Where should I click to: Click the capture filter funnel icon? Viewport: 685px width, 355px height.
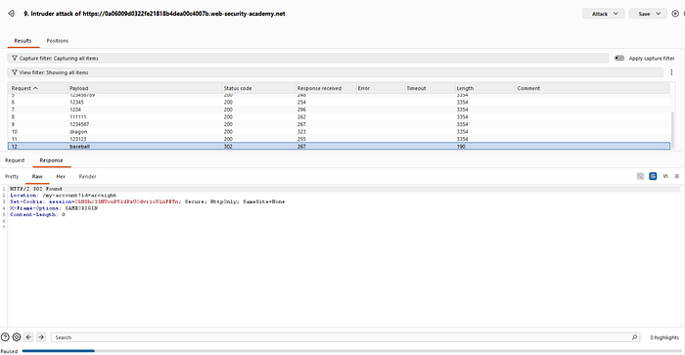click(15, 58)
